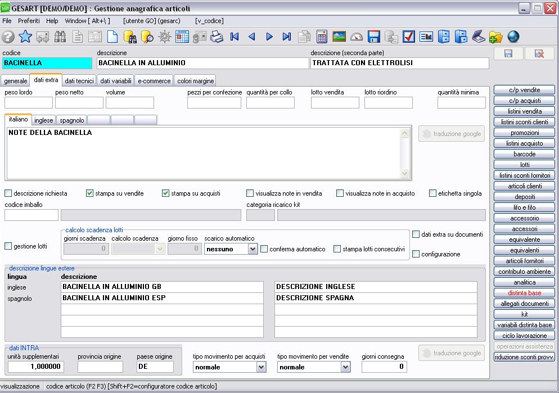Click the globe icon in toolbar
559x393 pixels.
pos(513,37)
